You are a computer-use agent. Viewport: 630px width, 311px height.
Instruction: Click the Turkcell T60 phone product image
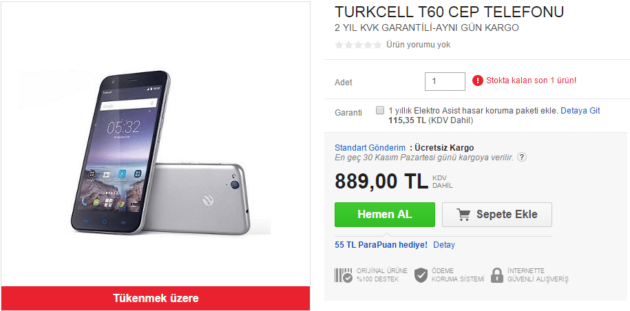(156, 153)
